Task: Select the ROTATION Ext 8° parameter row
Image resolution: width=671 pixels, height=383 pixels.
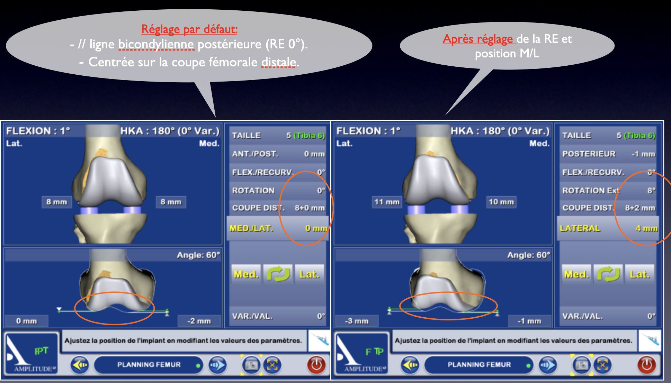Action: point(608,190)
